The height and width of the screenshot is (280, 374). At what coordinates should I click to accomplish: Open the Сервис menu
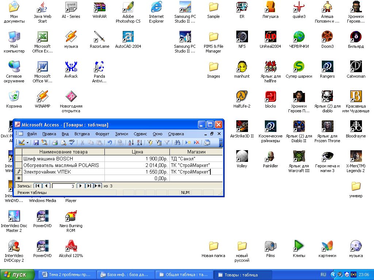pyautogui.click(x=140, y=134)
